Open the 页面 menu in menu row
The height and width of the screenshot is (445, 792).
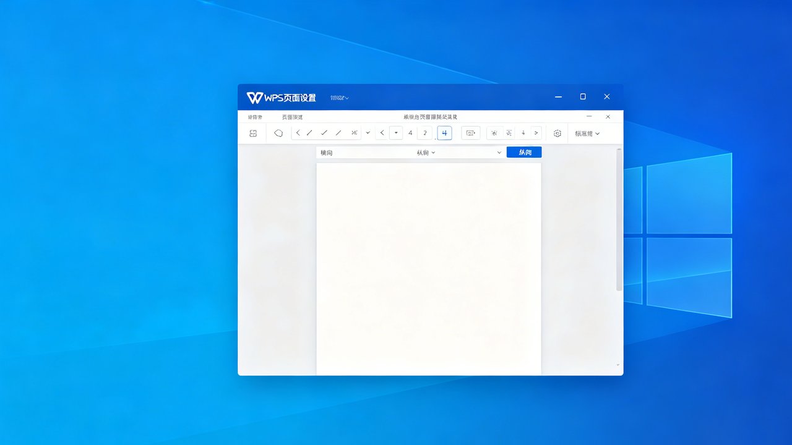tap(292, 117)
